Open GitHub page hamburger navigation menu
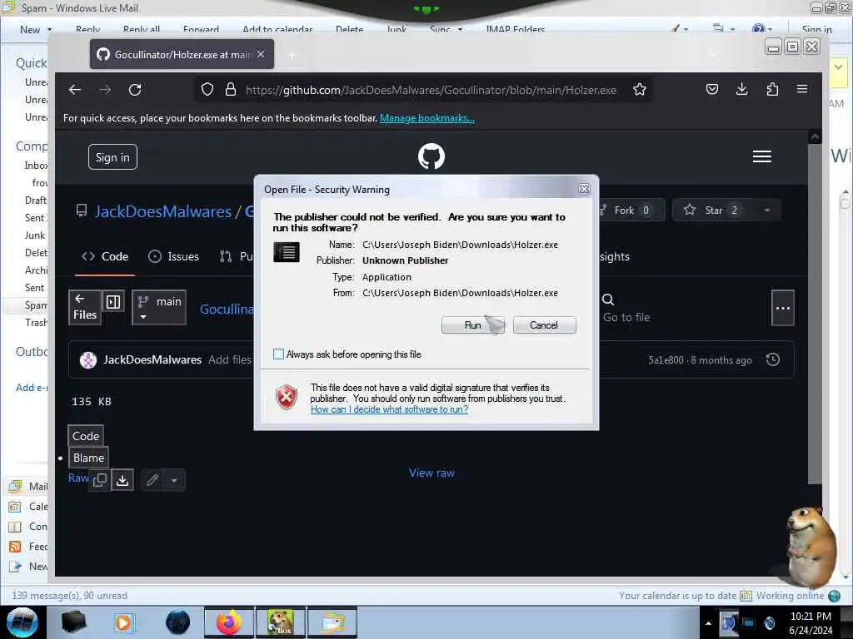853x639 pixels. (x=761, y=156)
